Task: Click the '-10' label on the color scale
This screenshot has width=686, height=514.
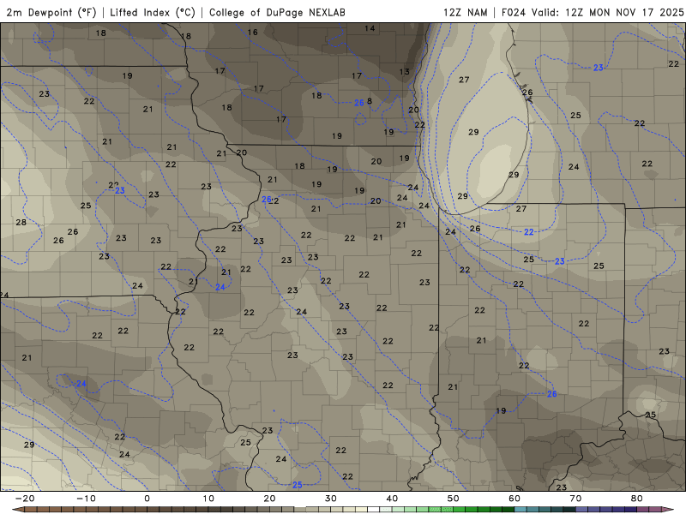Action: point(86,499)
